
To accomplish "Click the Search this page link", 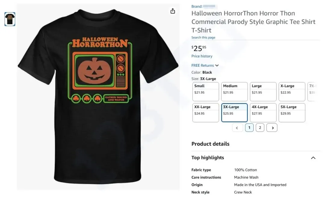I will tap(203, 38).
